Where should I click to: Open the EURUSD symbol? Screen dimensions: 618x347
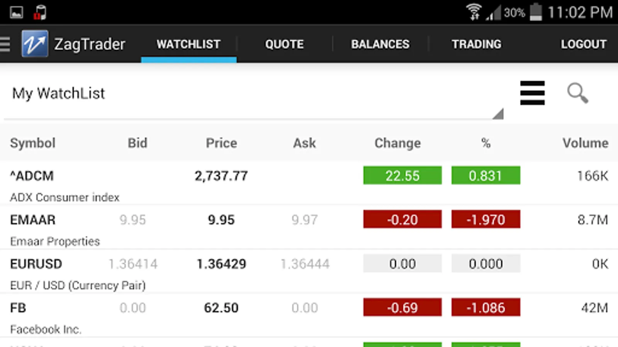coord(36,264)
